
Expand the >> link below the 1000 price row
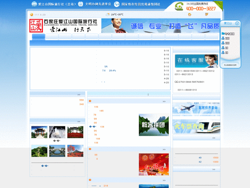[x=214, y=169]
